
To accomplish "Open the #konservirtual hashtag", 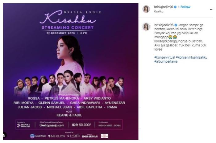I will [x=164, y=57].
